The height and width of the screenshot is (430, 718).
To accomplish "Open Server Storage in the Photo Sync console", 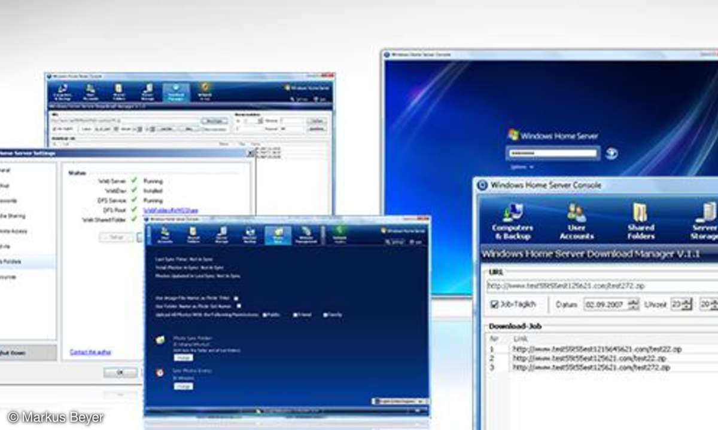I will click(x=222, y=235).
